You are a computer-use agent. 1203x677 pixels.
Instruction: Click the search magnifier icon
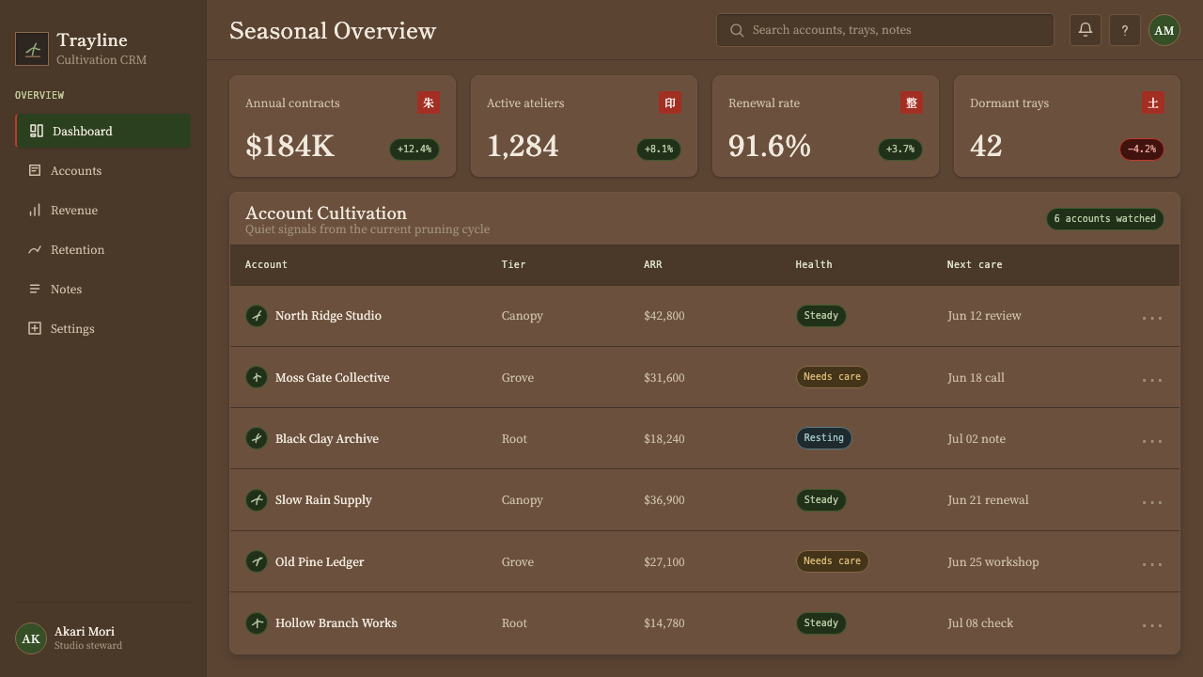[737, 30]
